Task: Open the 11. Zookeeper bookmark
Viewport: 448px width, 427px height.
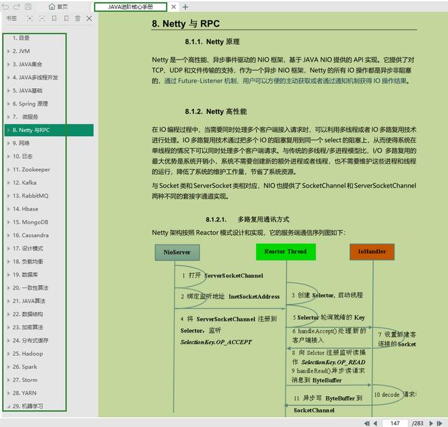Action: pos(31,169)
